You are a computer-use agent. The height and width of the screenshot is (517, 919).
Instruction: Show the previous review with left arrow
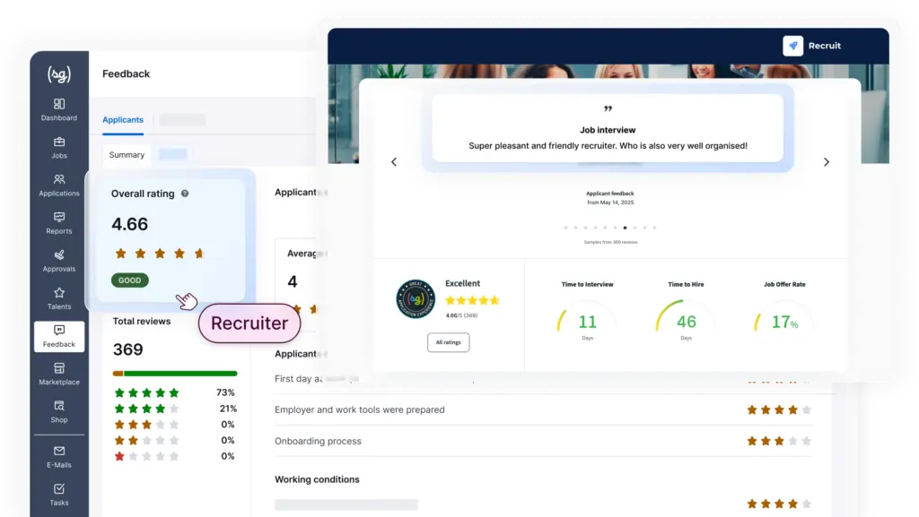[x=393, y=162]
